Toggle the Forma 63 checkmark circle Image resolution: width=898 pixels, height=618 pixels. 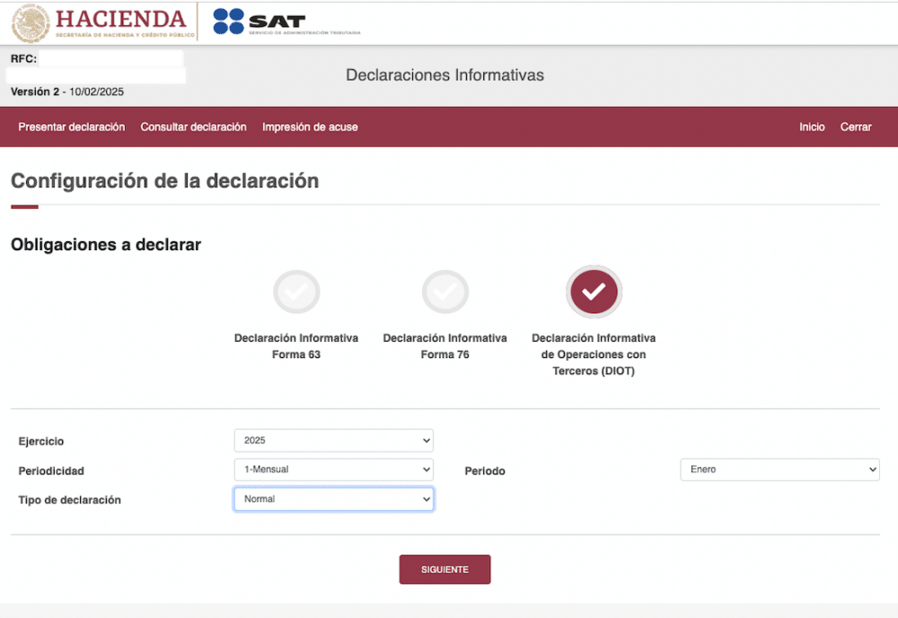tap(296, 292)
